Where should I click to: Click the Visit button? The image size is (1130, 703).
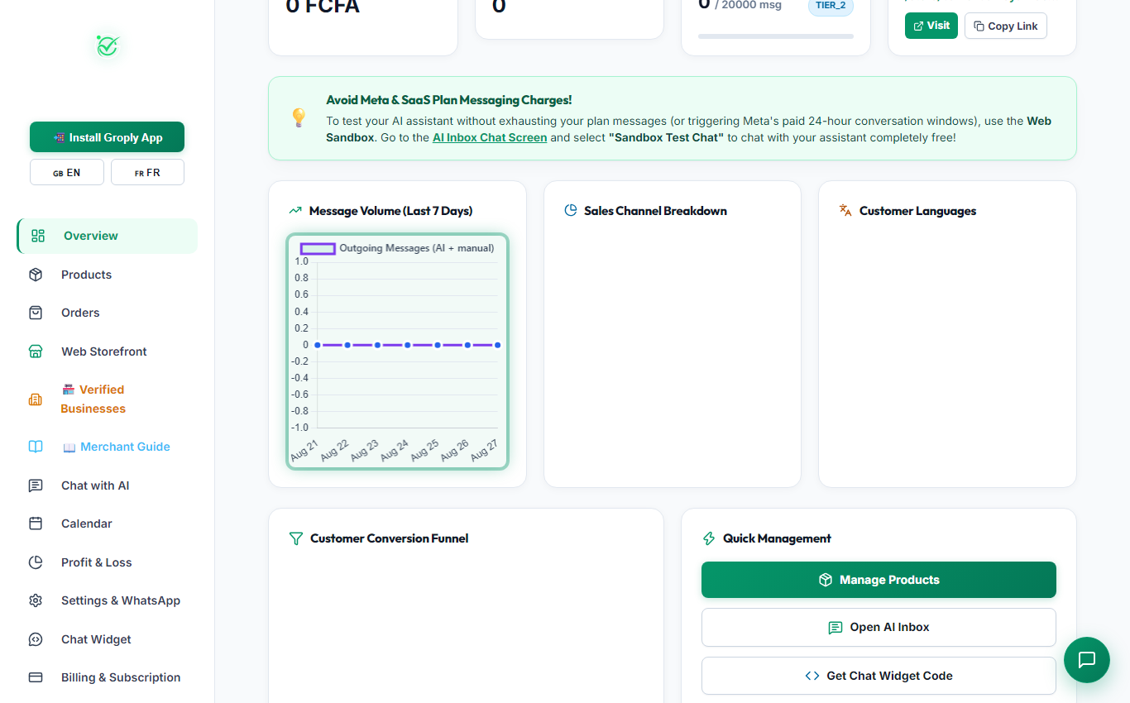coord(931,26)
